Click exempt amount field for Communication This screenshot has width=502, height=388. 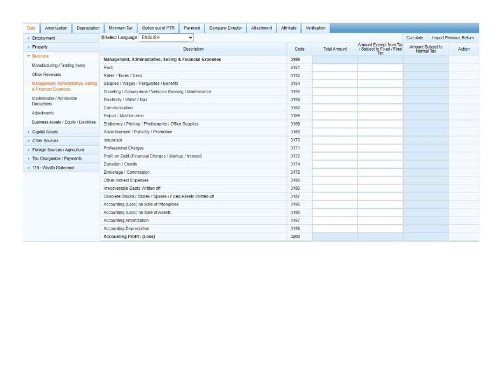pyautogui.click(x=380, y=108)
